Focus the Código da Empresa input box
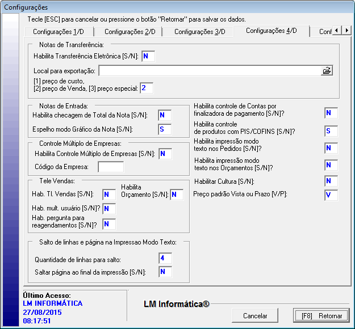Viewport: 355px width, 329px height. [x=111, y=167]
